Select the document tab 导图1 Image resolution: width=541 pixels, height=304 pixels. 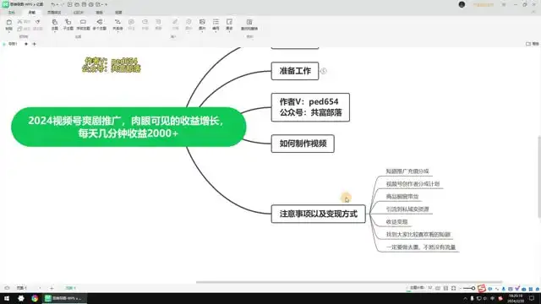pyautogui.click(x=13, y=44)
